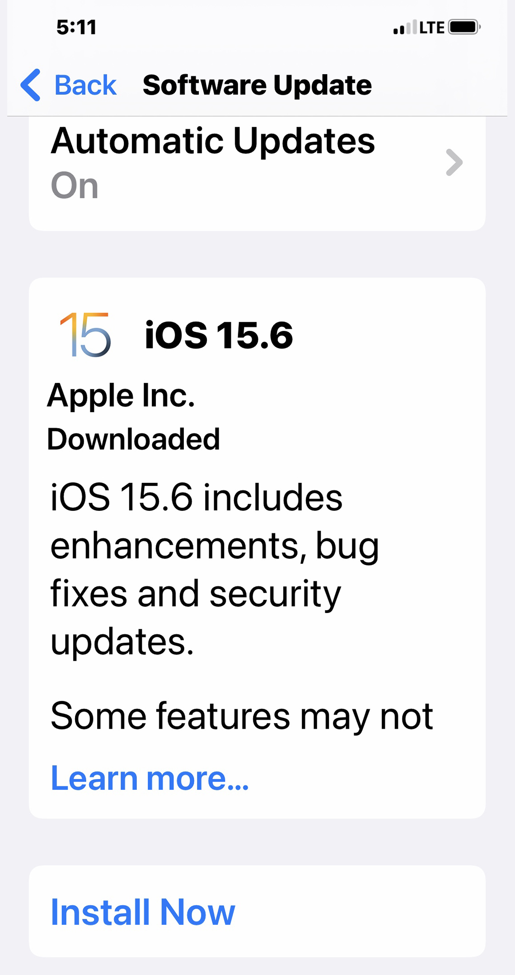This screenshot has width=515, height=975.
Task: Tap the battery icon in status bar
Action: pyautogui.click(x=464, y=27)
